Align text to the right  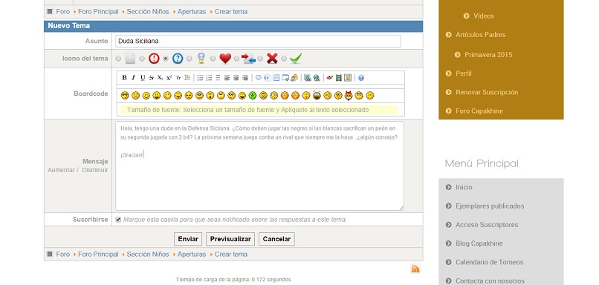pyautogui.click(x=245, y=78)
